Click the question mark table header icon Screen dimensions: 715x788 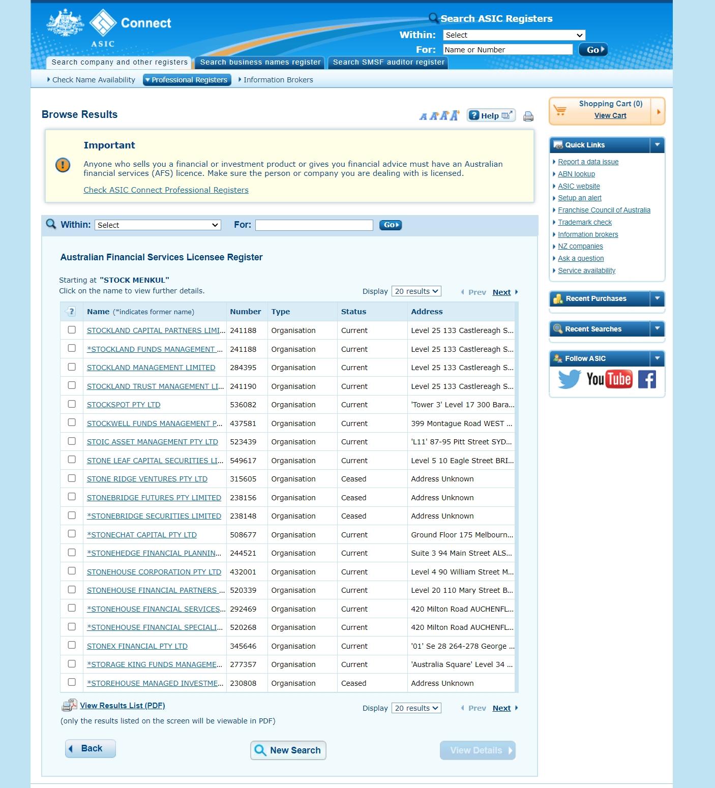71,312
